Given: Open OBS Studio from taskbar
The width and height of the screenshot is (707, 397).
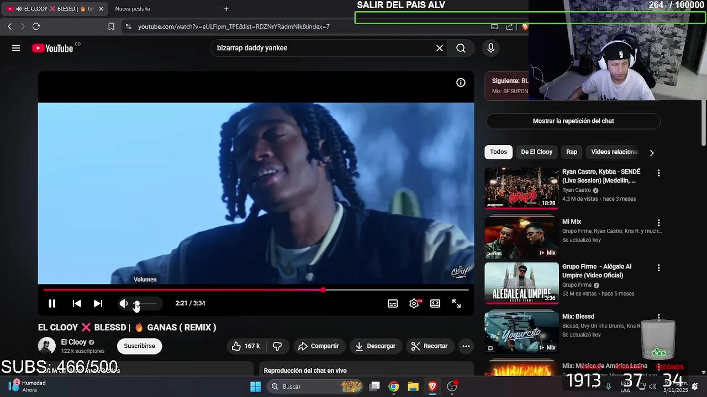Looking at the screenshot, I should (452, 387).
